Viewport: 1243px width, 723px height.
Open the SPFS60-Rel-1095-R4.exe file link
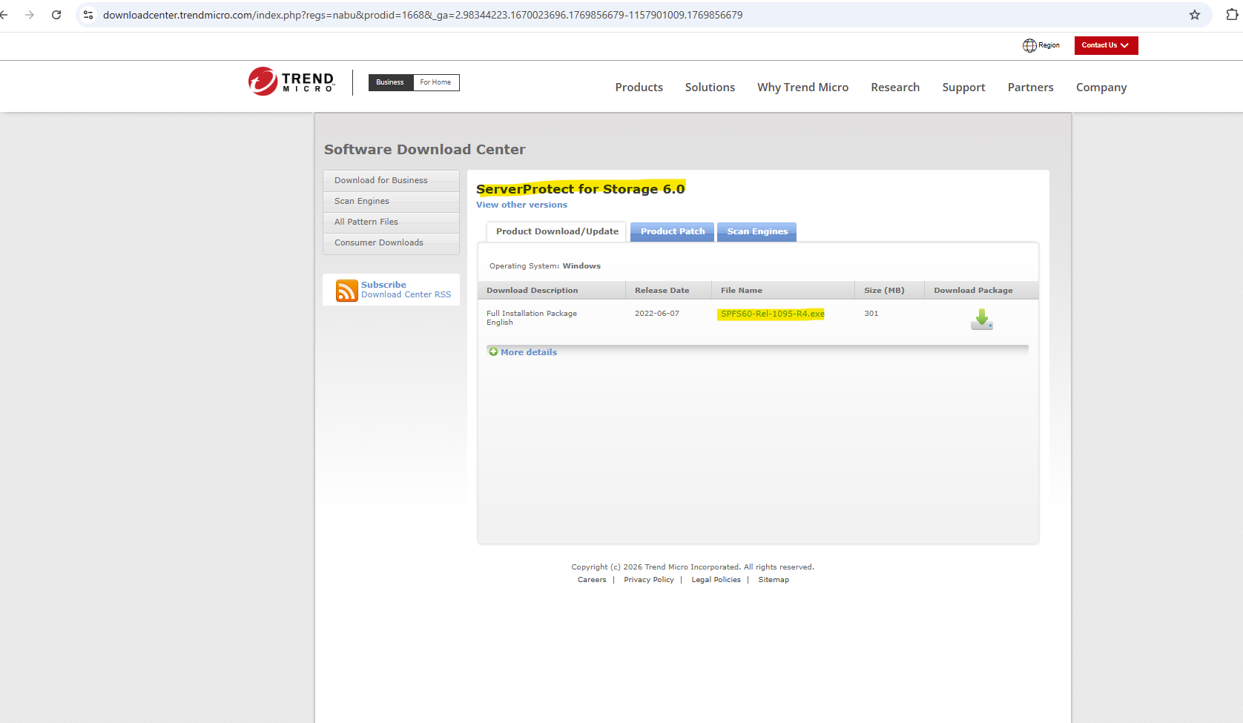coord(772,314)
